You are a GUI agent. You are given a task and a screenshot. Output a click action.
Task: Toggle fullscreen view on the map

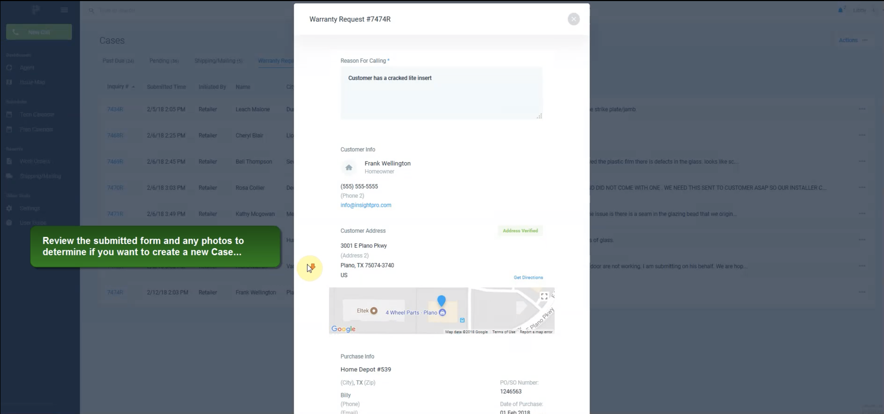pos(544,296)
